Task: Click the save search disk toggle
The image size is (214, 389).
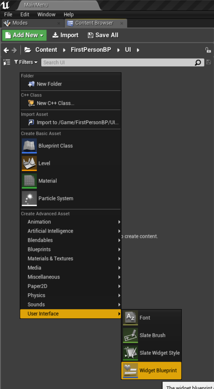Action: 208,62
